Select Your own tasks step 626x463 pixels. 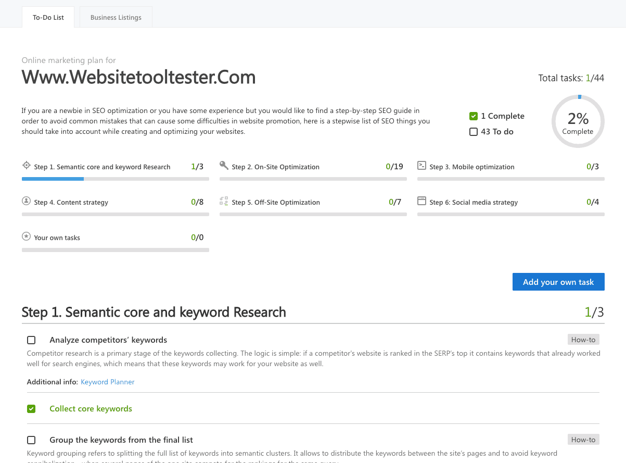coord(57,238)
